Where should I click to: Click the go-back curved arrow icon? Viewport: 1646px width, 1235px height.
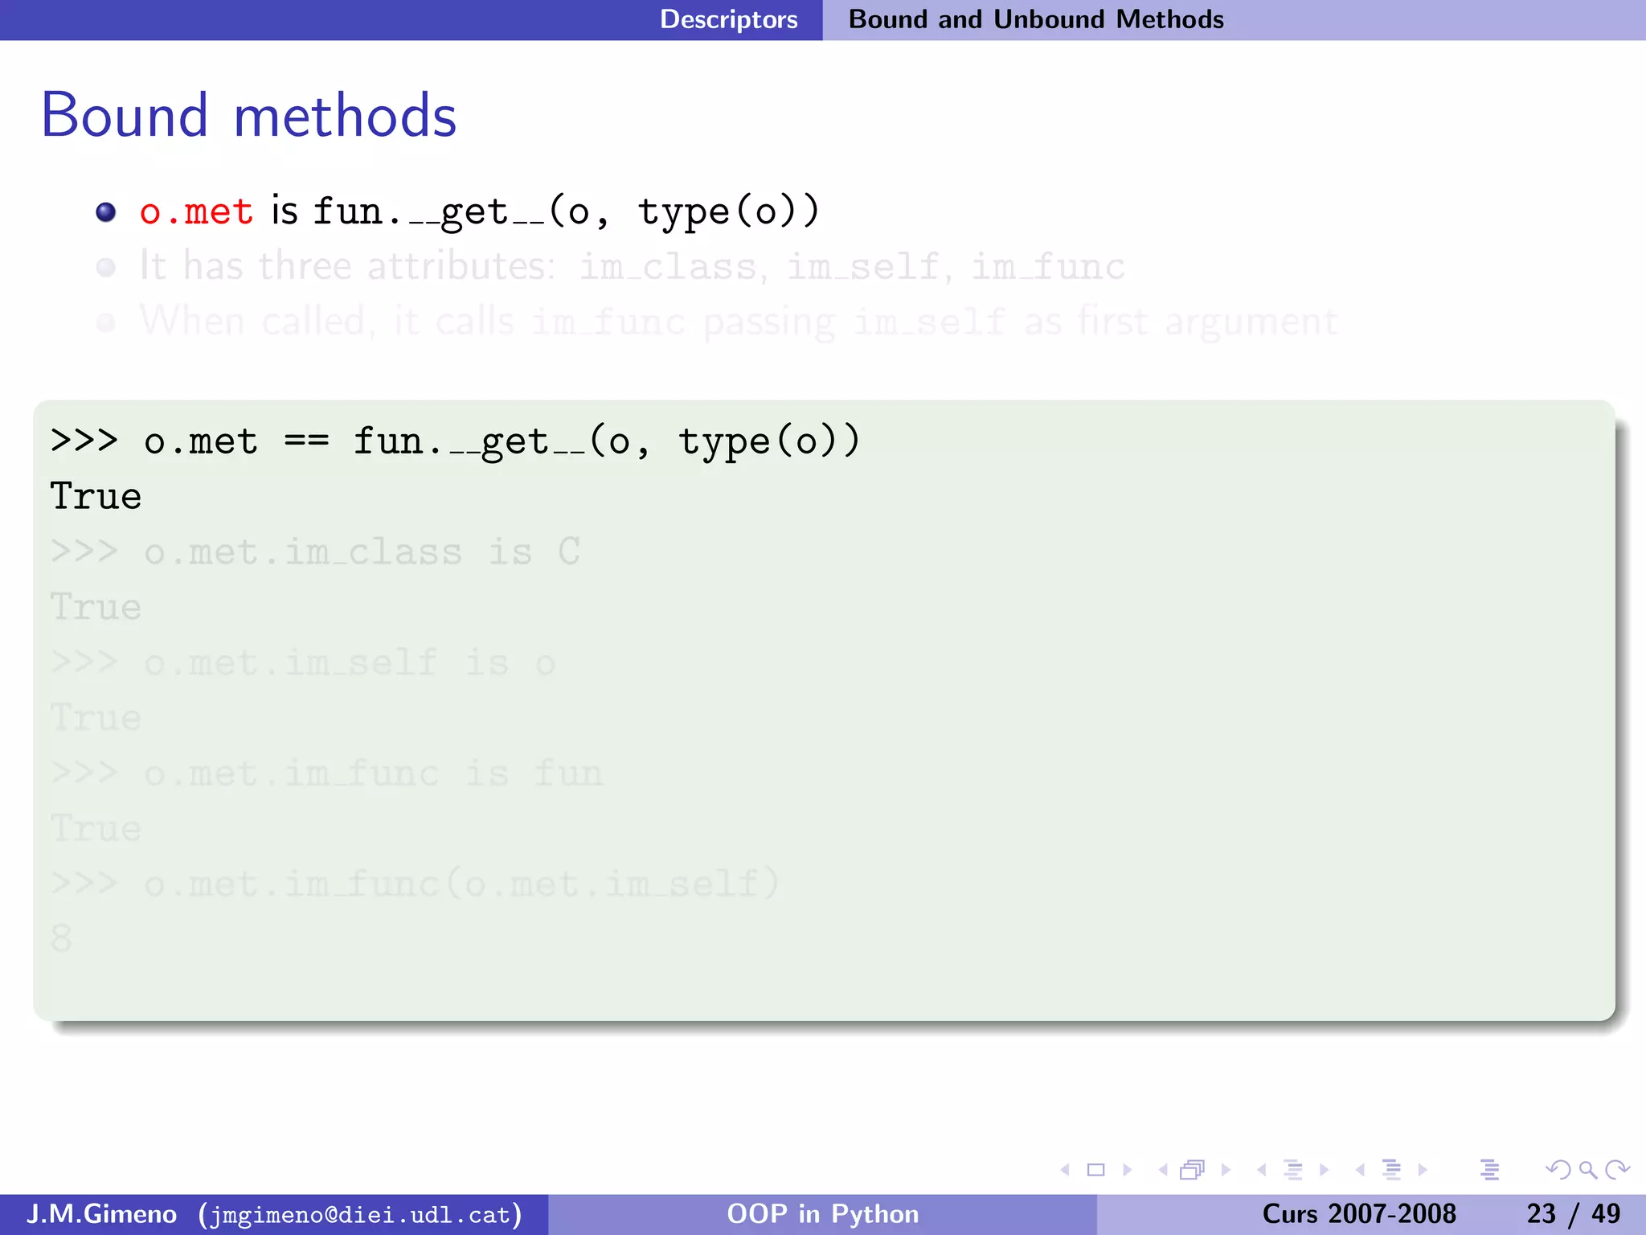tap(1558, 1170)
